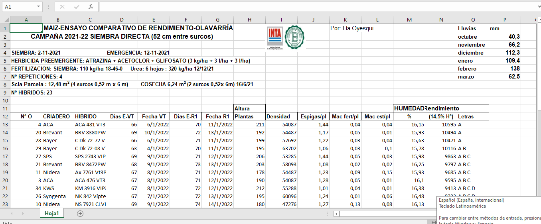Image resolution: width=541 pixels, height=224 pixels.
Task: Select the 'Syngenta' criadero cell
Action: point(58,196)
